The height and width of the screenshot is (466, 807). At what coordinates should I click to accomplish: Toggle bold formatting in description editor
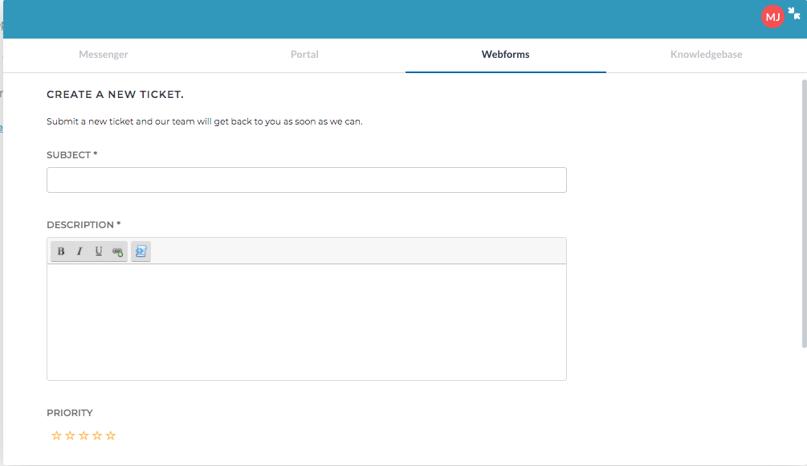tap(61, 251)
